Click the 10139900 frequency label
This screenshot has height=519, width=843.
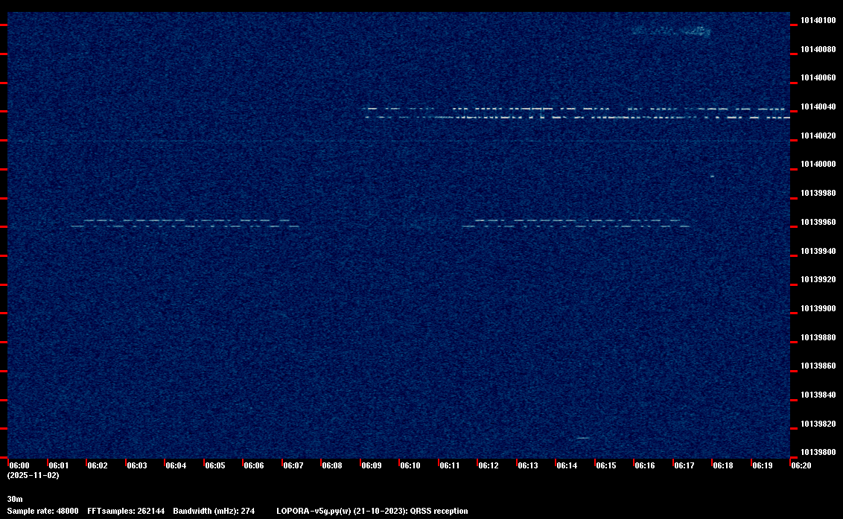818,309
